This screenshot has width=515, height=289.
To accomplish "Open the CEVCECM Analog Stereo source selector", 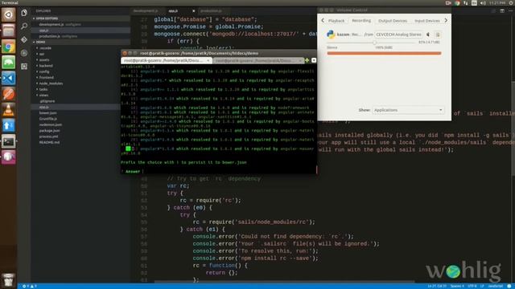I will pos(398,35).
